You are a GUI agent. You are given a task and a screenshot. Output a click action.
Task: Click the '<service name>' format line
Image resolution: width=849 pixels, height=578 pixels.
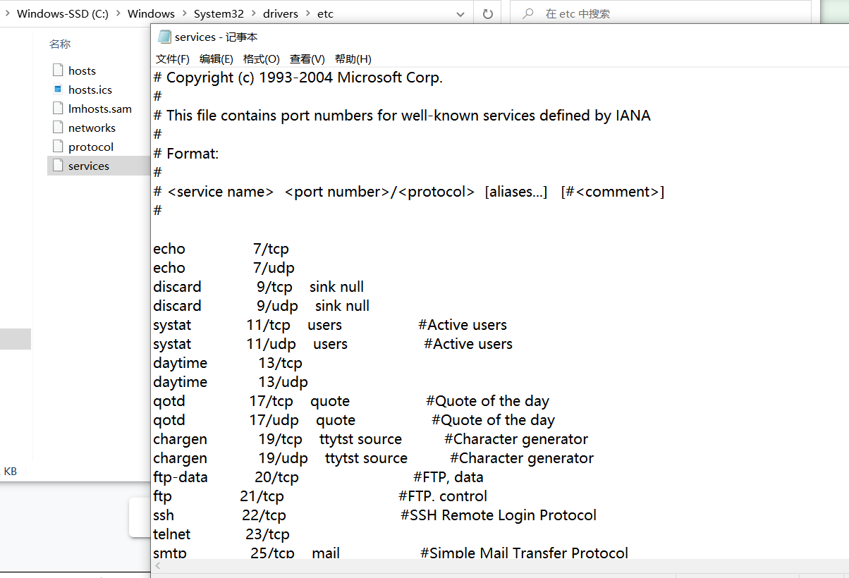(x=409, y=192)
